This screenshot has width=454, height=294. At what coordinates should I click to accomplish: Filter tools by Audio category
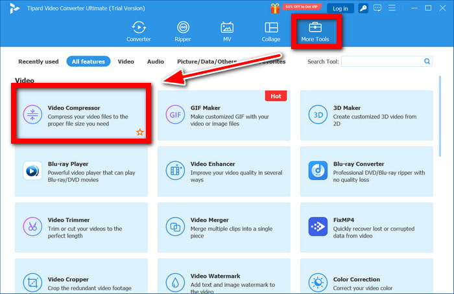pyautogui.click(x=155, y=62)
